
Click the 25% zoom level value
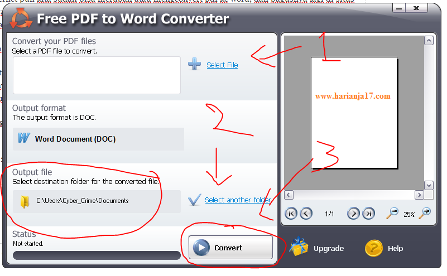click(409, 215)
